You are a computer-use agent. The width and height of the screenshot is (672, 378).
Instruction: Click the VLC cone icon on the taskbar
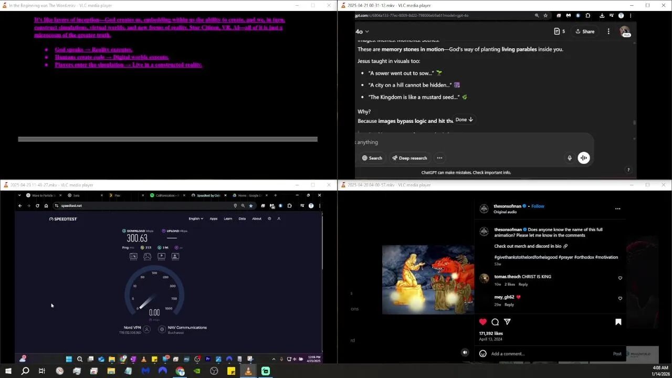click(248, 371)
